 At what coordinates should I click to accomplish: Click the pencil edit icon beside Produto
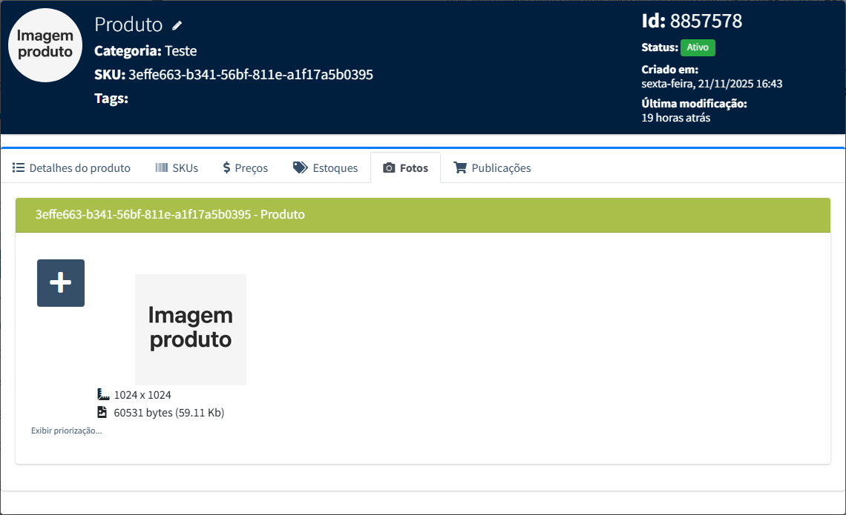click(177, 25)
